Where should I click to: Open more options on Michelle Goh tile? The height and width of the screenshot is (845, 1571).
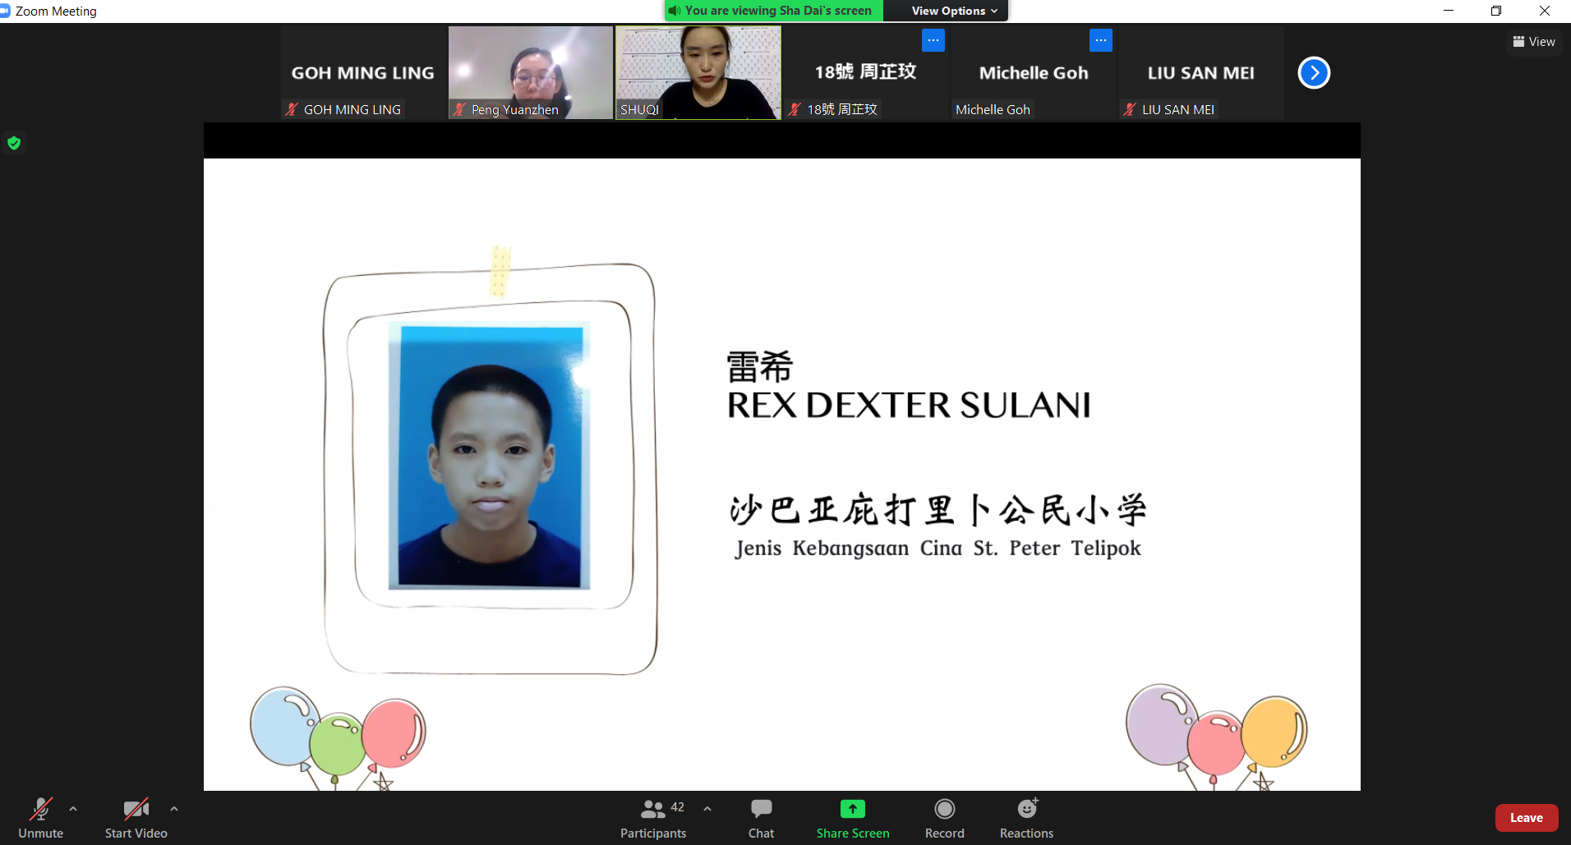(1101, 40)
